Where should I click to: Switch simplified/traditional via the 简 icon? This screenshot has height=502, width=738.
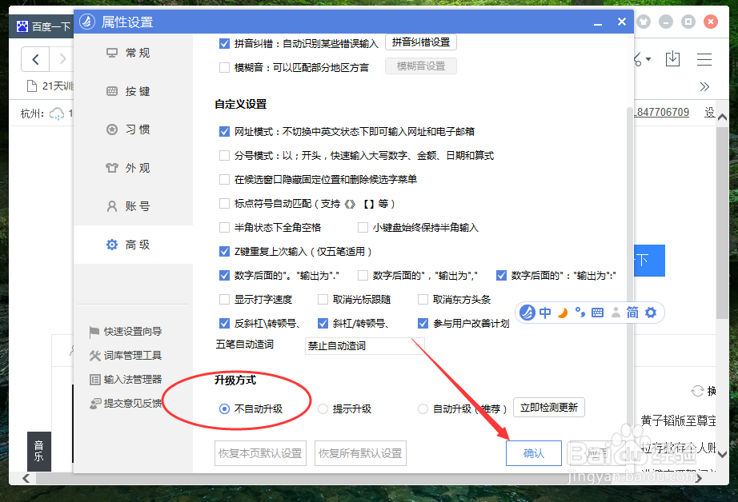click(x=632, y=313)
